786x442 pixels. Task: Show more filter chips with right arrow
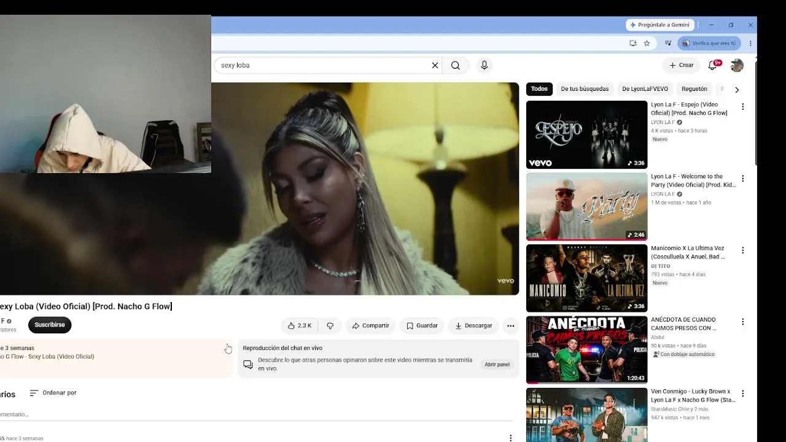click(737, 90)
